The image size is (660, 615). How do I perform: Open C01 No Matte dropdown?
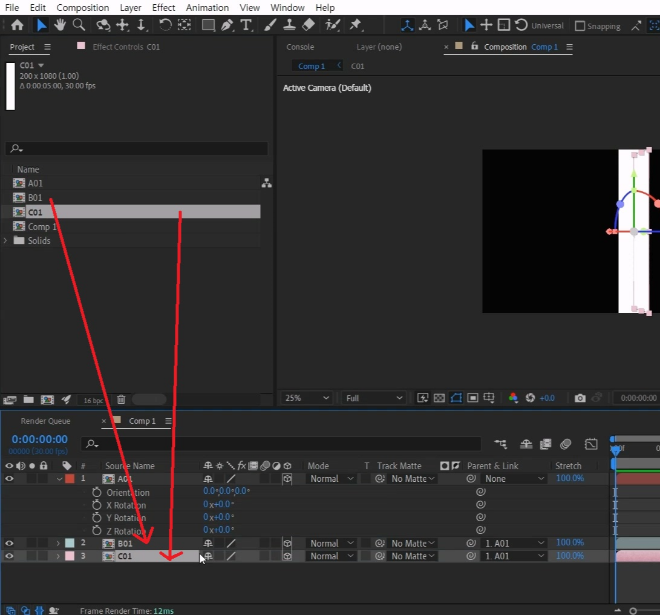(x=413, y=556)
